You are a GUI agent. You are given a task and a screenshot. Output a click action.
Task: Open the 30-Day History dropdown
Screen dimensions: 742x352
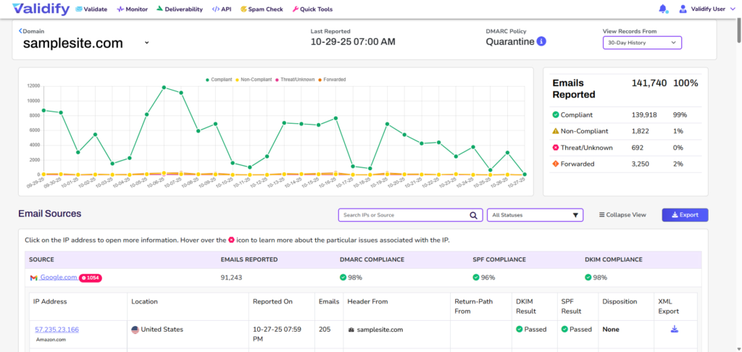[642, 43]
